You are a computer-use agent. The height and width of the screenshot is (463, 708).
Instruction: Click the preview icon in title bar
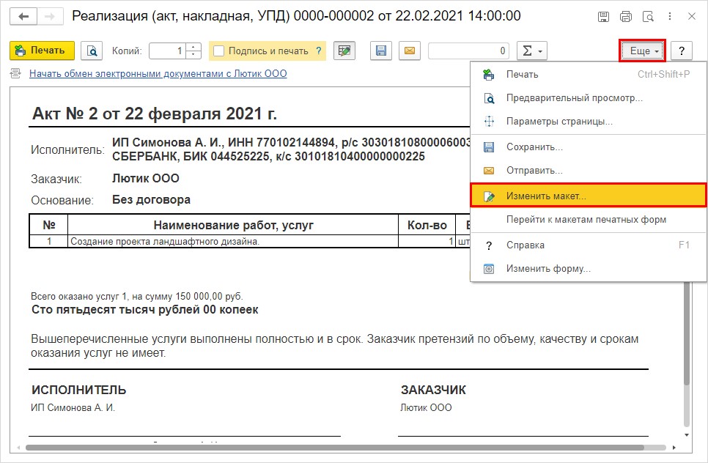[x=649, y=17]
